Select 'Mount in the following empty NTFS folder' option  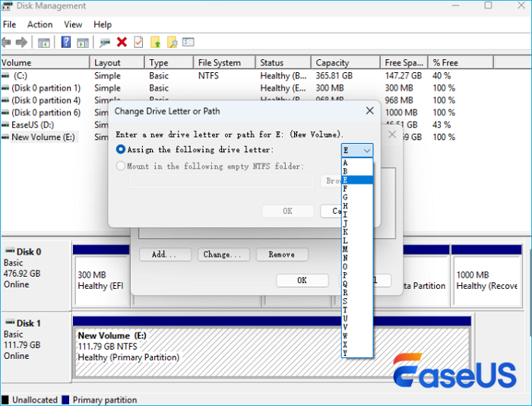122,166
